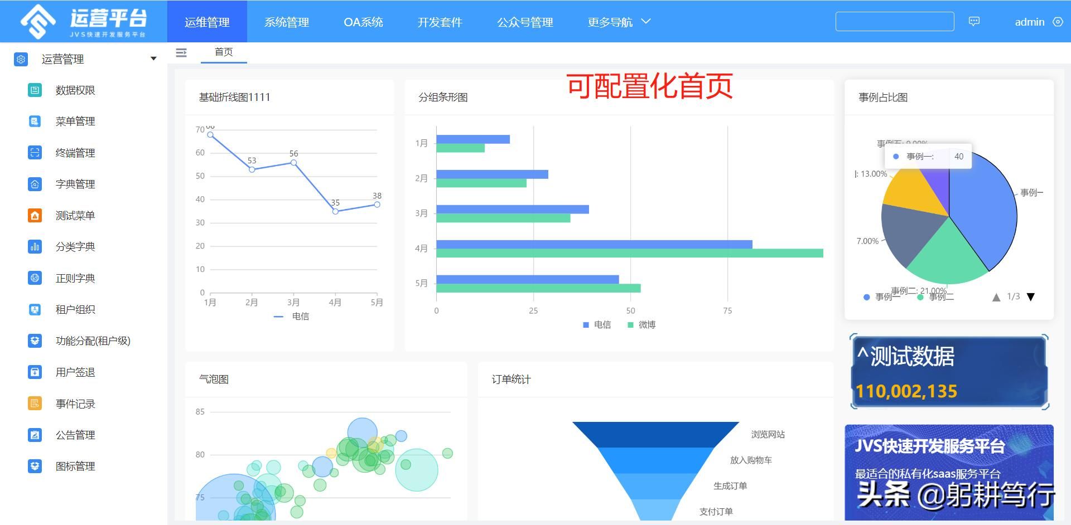
Task: Click the 运营平台 logo icon
Action: click(x=38, y=21)
